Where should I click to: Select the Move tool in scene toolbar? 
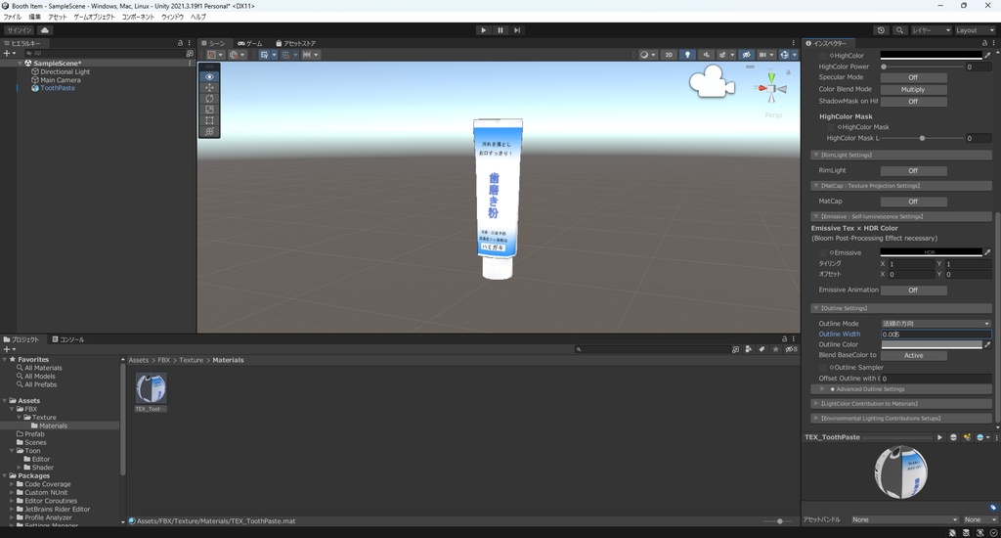click(x=209, y=87)
